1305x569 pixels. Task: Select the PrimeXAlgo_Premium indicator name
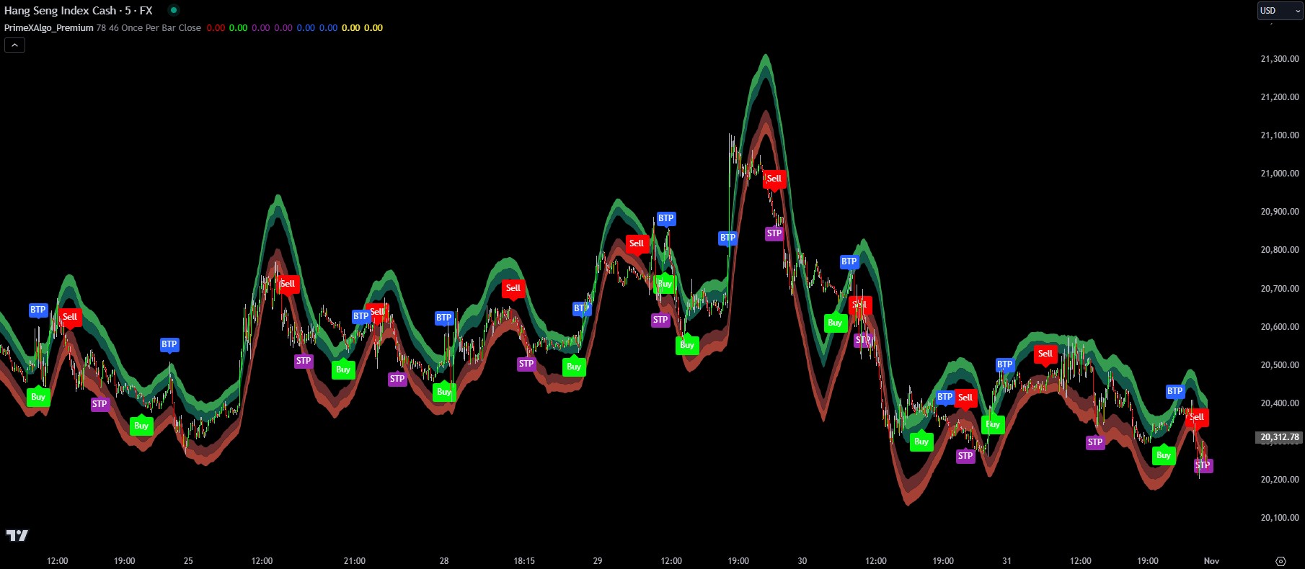click(x=49, y=27)
